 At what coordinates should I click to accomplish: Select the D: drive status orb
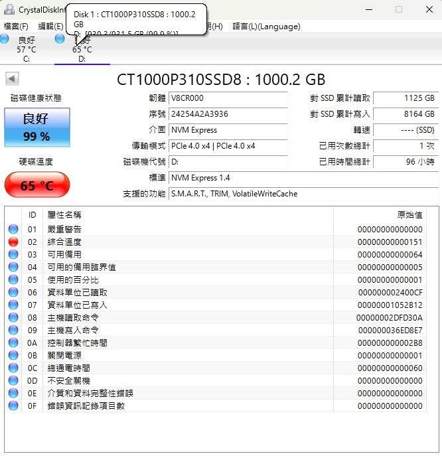point(60,38)
